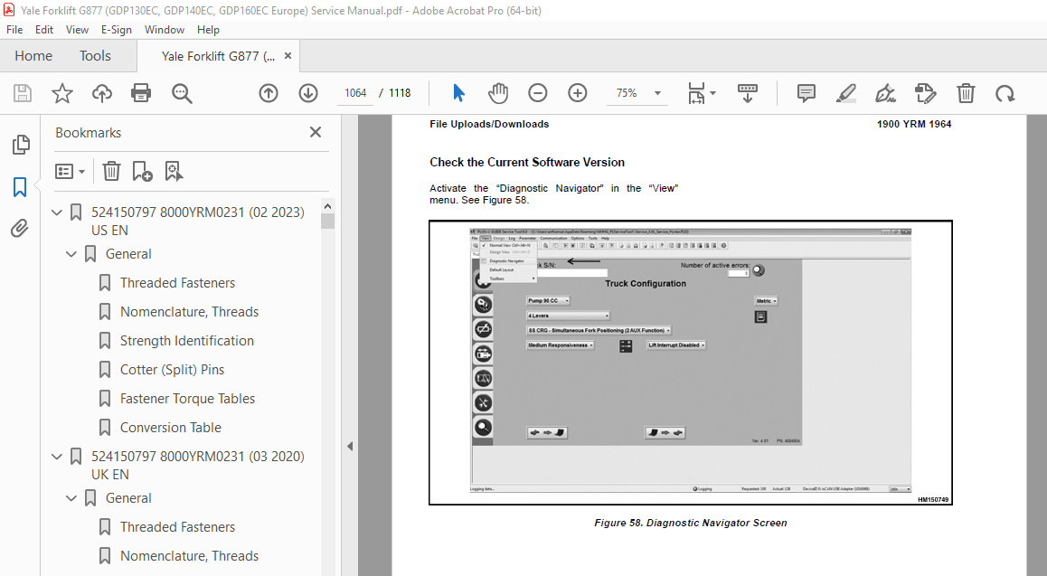Click the bookmarks scrollbar up arrow

(x=327, y=205)
